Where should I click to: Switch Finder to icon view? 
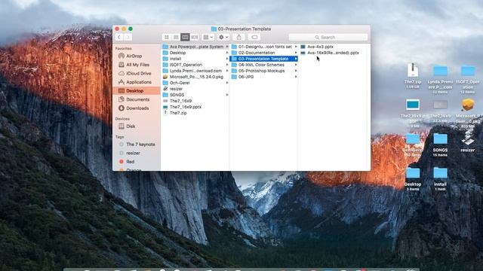point(167,37)
